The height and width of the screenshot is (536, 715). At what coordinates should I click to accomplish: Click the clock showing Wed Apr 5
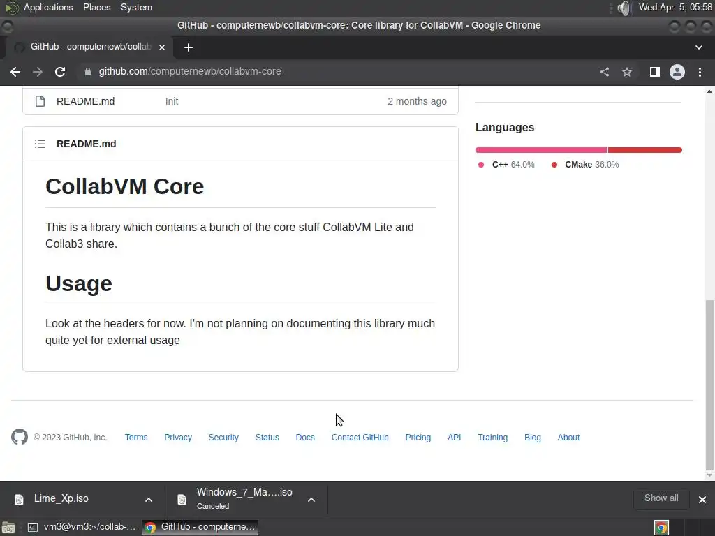675,7
